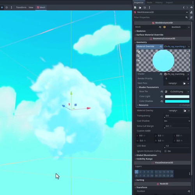Open the Material Override resource dropdown arrow

pyautogui.click(x=189, y=47)
